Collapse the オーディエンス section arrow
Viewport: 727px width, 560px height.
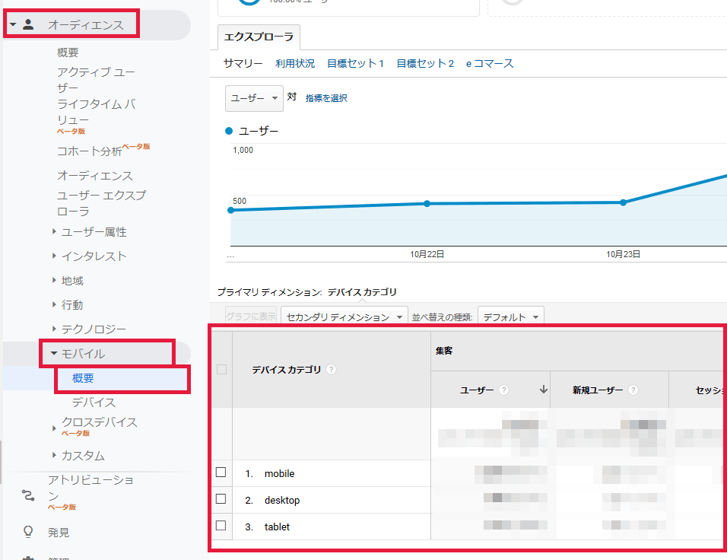tap(13, 24)
